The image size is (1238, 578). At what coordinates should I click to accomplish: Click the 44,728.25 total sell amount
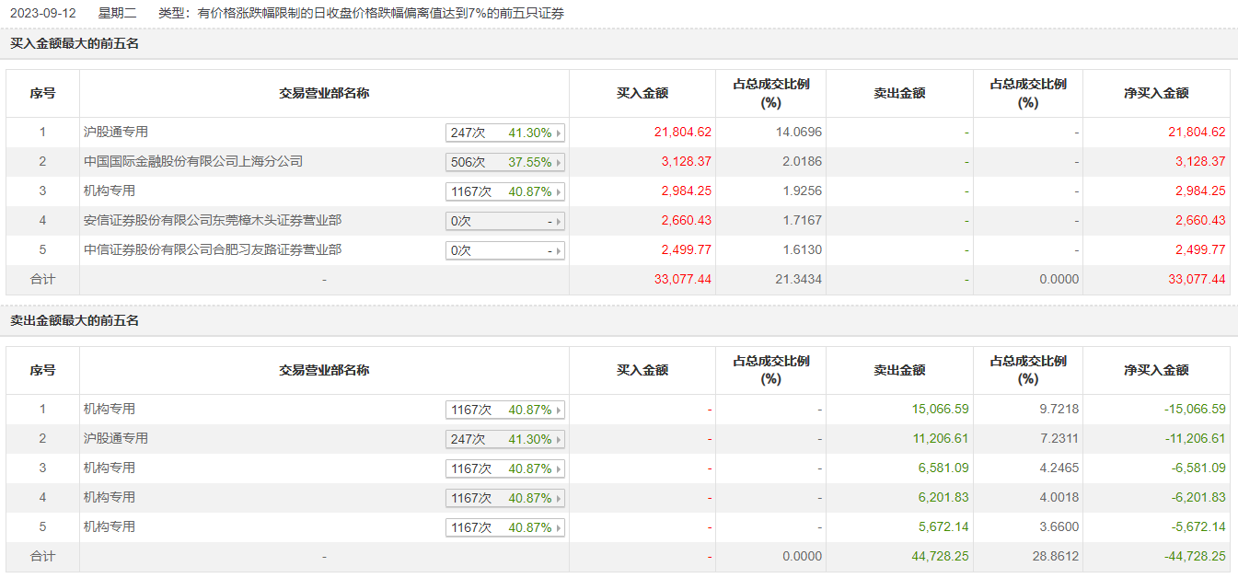(x=940, y=557)
